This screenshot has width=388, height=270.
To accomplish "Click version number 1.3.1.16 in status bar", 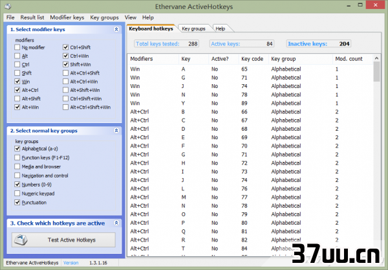I will [98, 263].
